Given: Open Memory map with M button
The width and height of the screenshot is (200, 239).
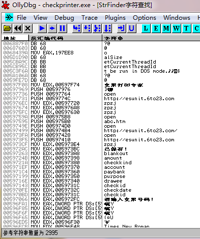Looking at the screenshot, I should (166, 28).
